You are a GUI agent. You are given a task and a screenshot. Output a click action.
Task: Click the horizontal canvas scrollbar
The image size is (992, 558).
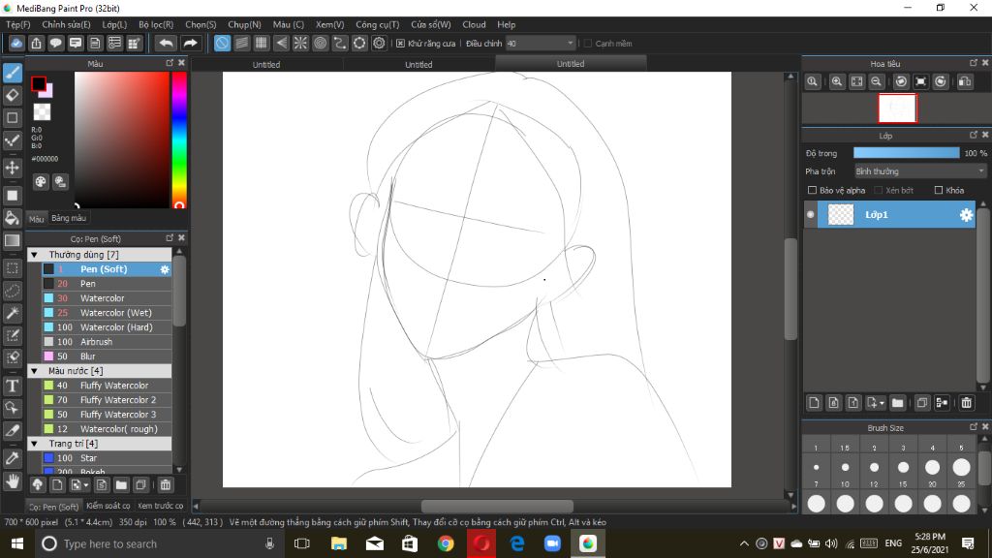pyautogui.click(x=497, y=506)
